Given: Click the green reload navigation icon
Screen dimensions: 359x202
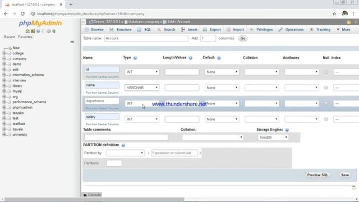Looking at the screenshot, I should click(x=54, y=31).
